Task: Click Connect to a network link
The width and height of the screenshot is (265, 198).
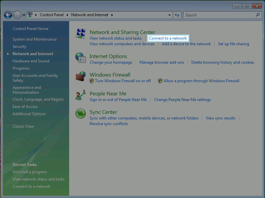Action: click(168, 38)
